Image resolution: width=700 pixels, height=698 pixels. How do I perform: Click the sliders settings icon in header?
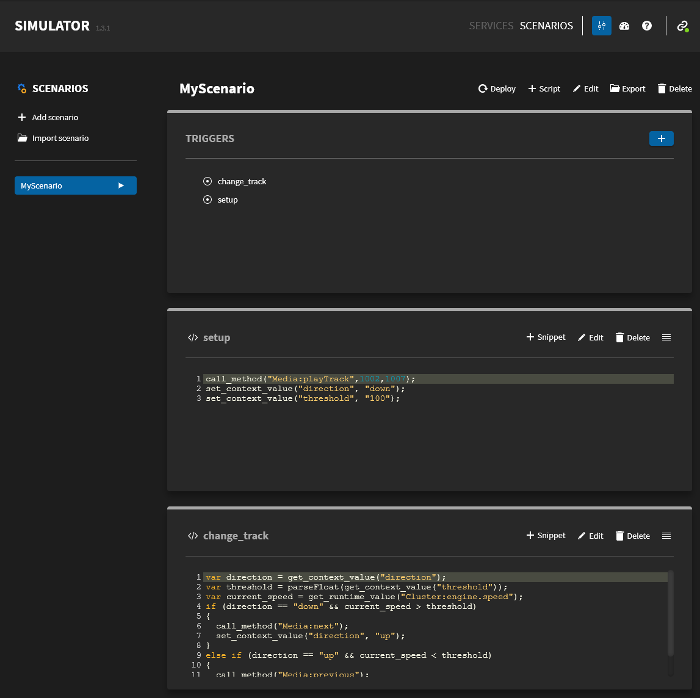pyautogui.click(x=601, y=26)
